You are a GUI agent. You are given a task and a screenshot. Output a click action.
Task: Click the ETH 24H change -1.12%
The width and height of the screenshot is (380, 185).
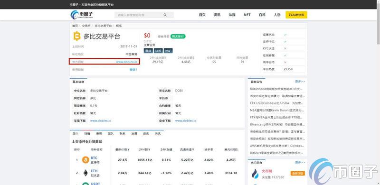[166, 173]
